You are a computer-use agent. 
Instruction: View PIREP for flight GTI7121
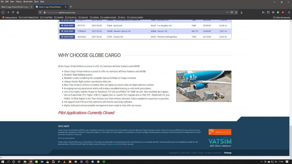[x=67, y=26]
